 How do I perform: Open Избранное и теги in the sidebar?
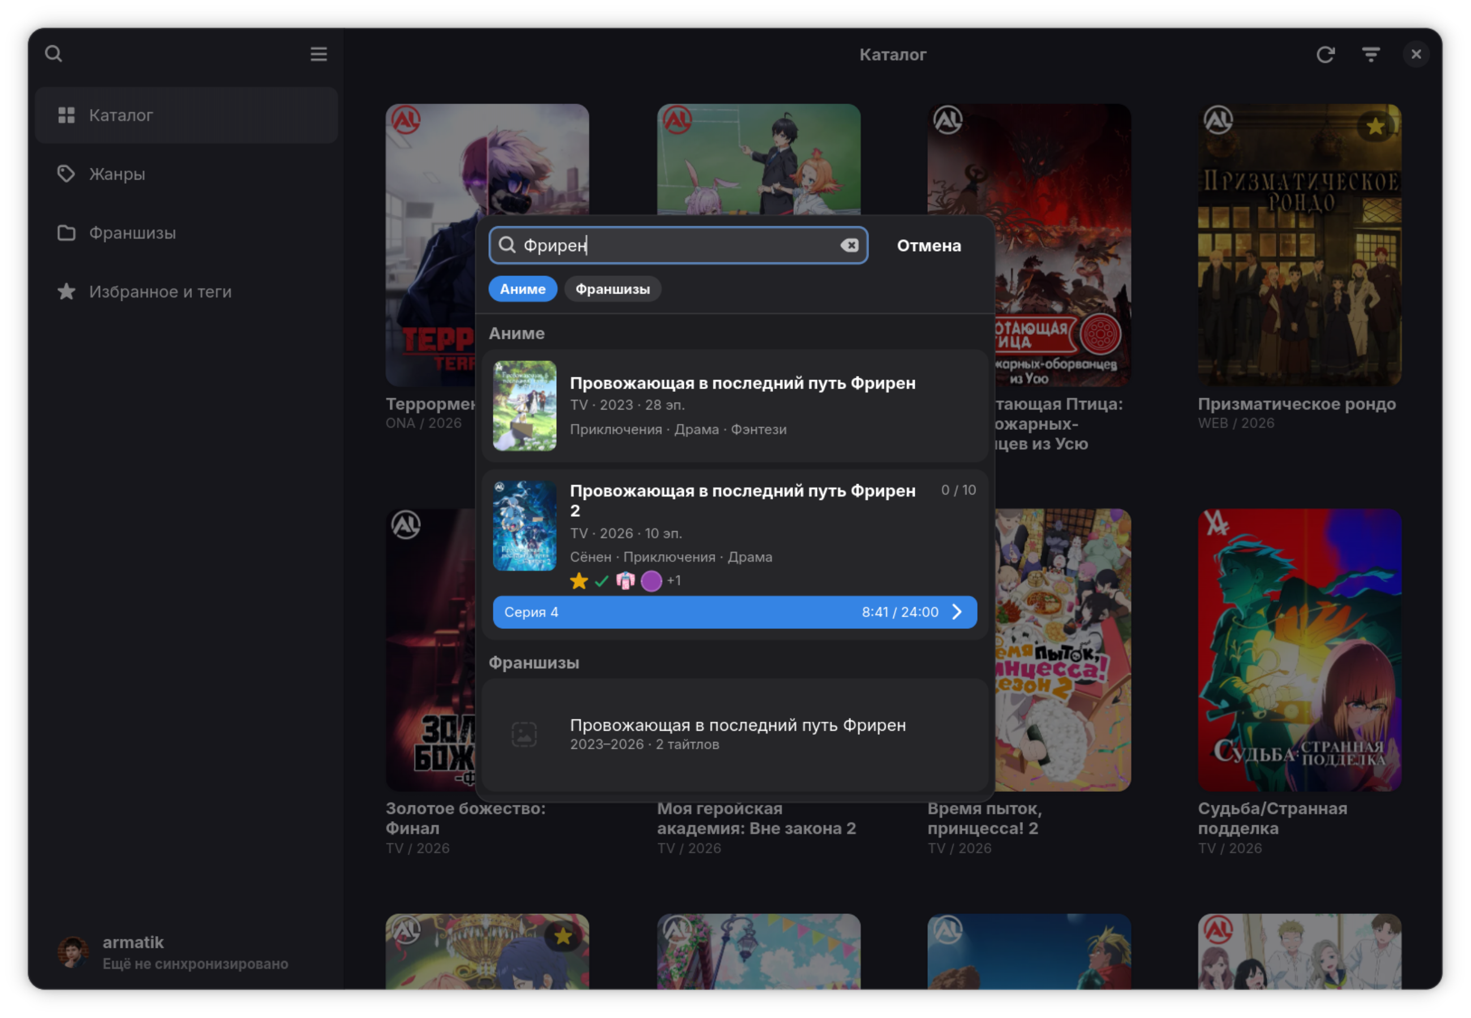(x=186, y=291)
